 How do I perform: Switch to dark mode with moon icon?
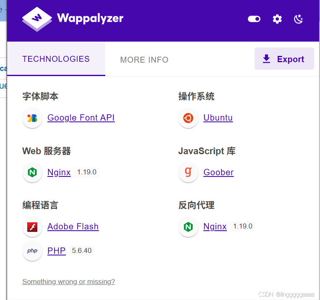point(298,19)
